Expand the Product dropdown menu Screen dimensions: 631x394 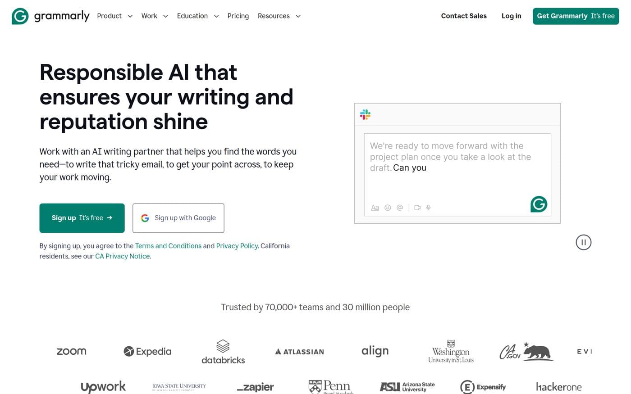point(114,16)
